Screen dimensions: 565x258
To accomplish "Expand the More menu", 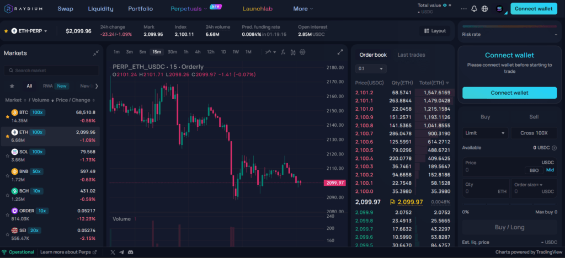I will 303,9.
